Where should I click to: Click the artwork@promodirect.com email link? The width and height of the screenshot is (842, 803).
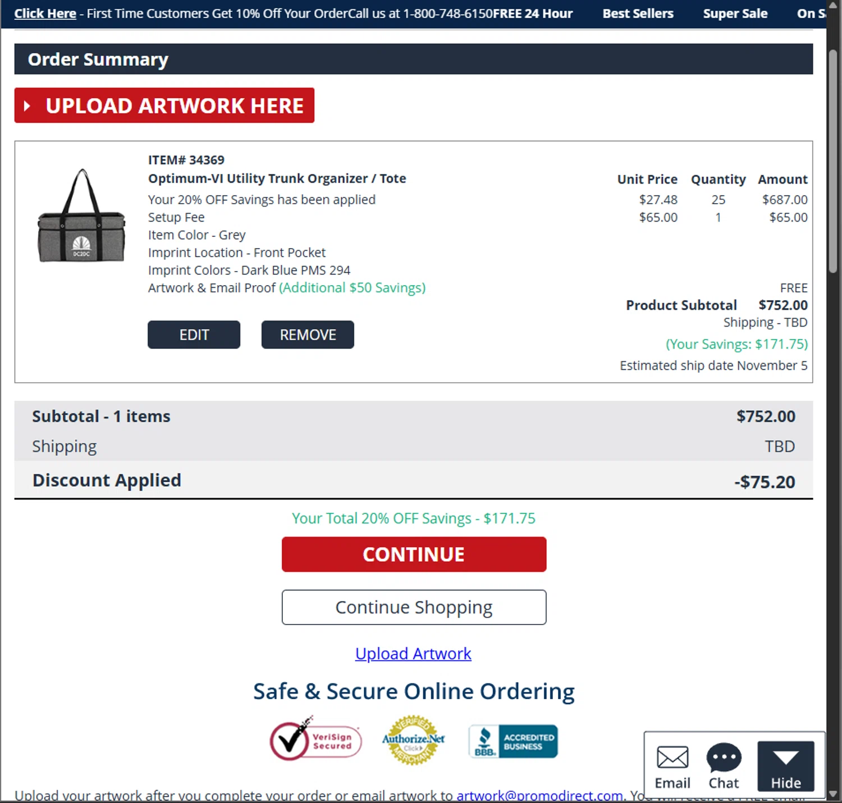[x=539, y=796]
